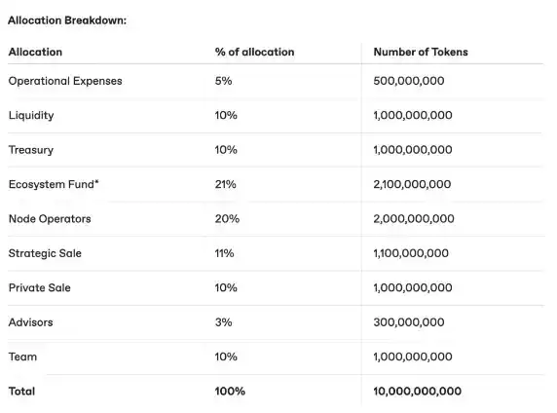557x413 pixels.
Task: Click the Team row label
Action: tap(22, 357)
